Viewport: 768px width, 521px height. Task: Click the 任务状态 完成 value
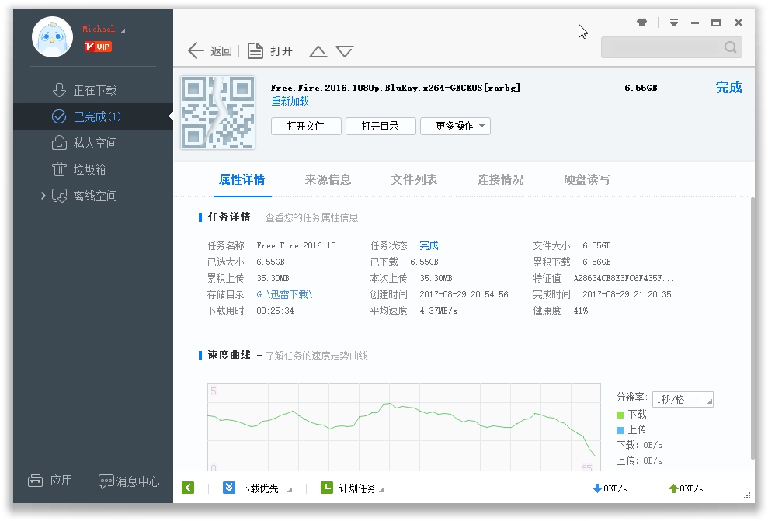(x=429, y=245)
